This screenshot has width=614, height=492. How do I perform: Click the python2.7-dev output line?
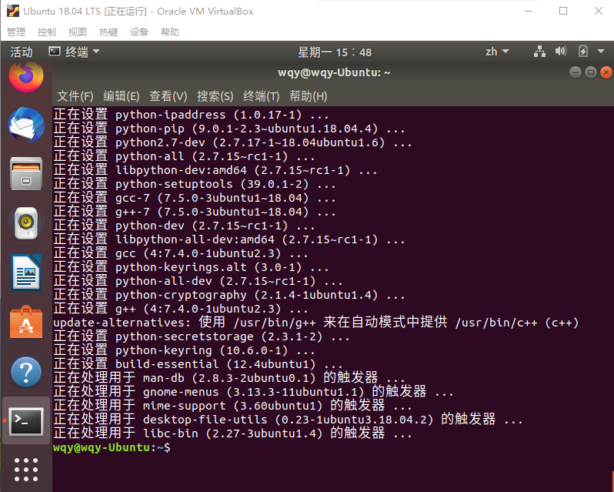point(232,142)
